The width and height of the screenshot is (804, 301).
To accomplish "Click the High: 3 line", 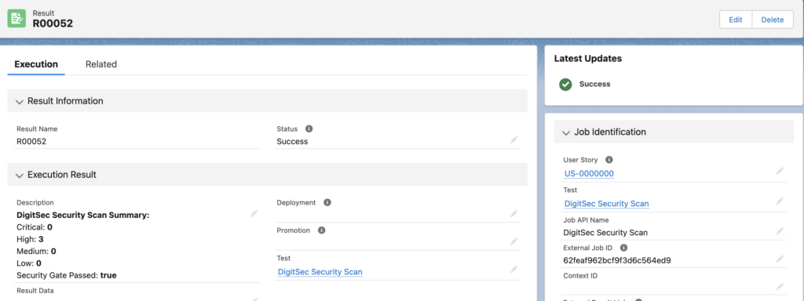I will coord(30,239).
